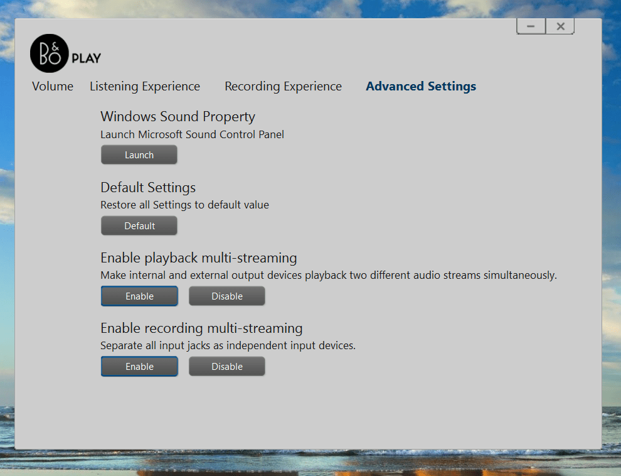The image size is (621, 476).
Task: Restore all settings using the Default button
Action: (139, 225)
